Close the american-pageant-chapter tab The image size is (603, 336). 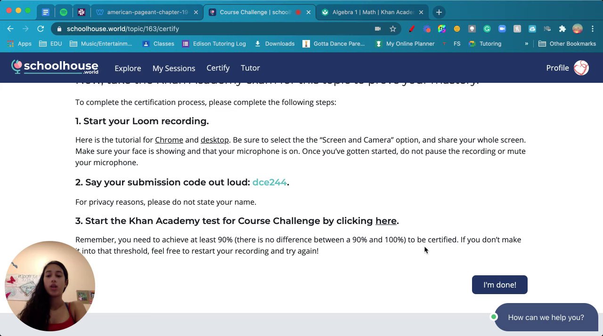tap(196, 12)
